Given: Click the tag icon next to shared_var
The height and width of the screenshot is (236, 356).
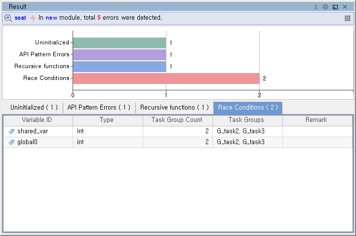Looking at the screenshot, I should pos(11,131).
